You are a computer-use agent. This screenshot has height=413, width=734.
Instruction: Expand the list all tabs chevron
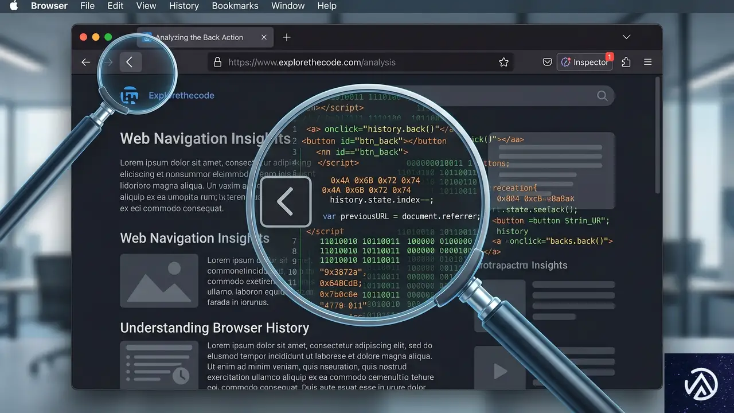click(626, 37)
